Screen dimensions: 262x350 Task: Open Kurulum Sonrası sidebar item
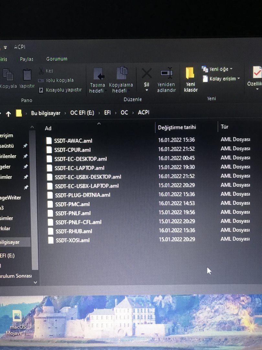(x=16, y=276)
